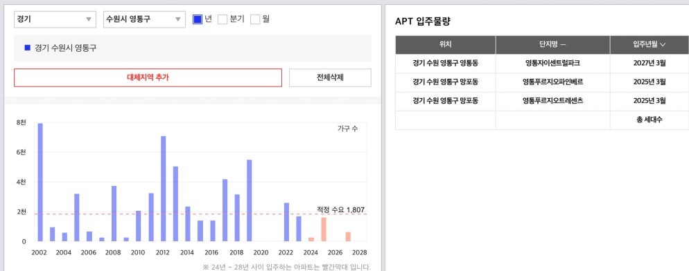This screenshot has height=271, width=689.
Task: Sort by 입주년월 column arrow
Action: [663, 44]
